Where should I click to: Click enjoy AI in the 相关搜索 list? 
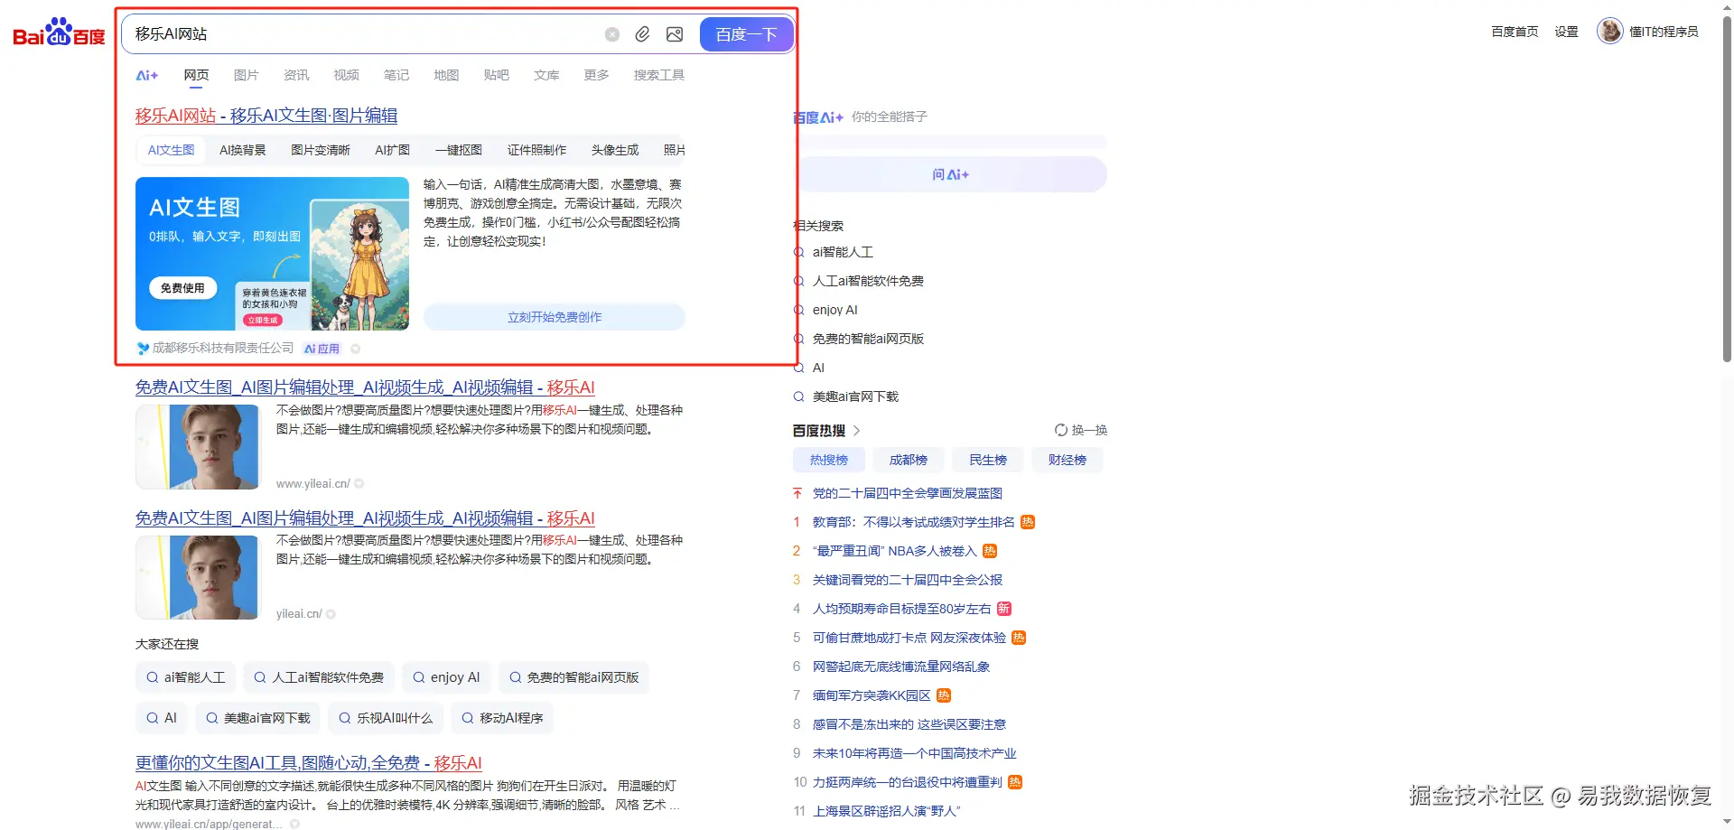[835, 310]
